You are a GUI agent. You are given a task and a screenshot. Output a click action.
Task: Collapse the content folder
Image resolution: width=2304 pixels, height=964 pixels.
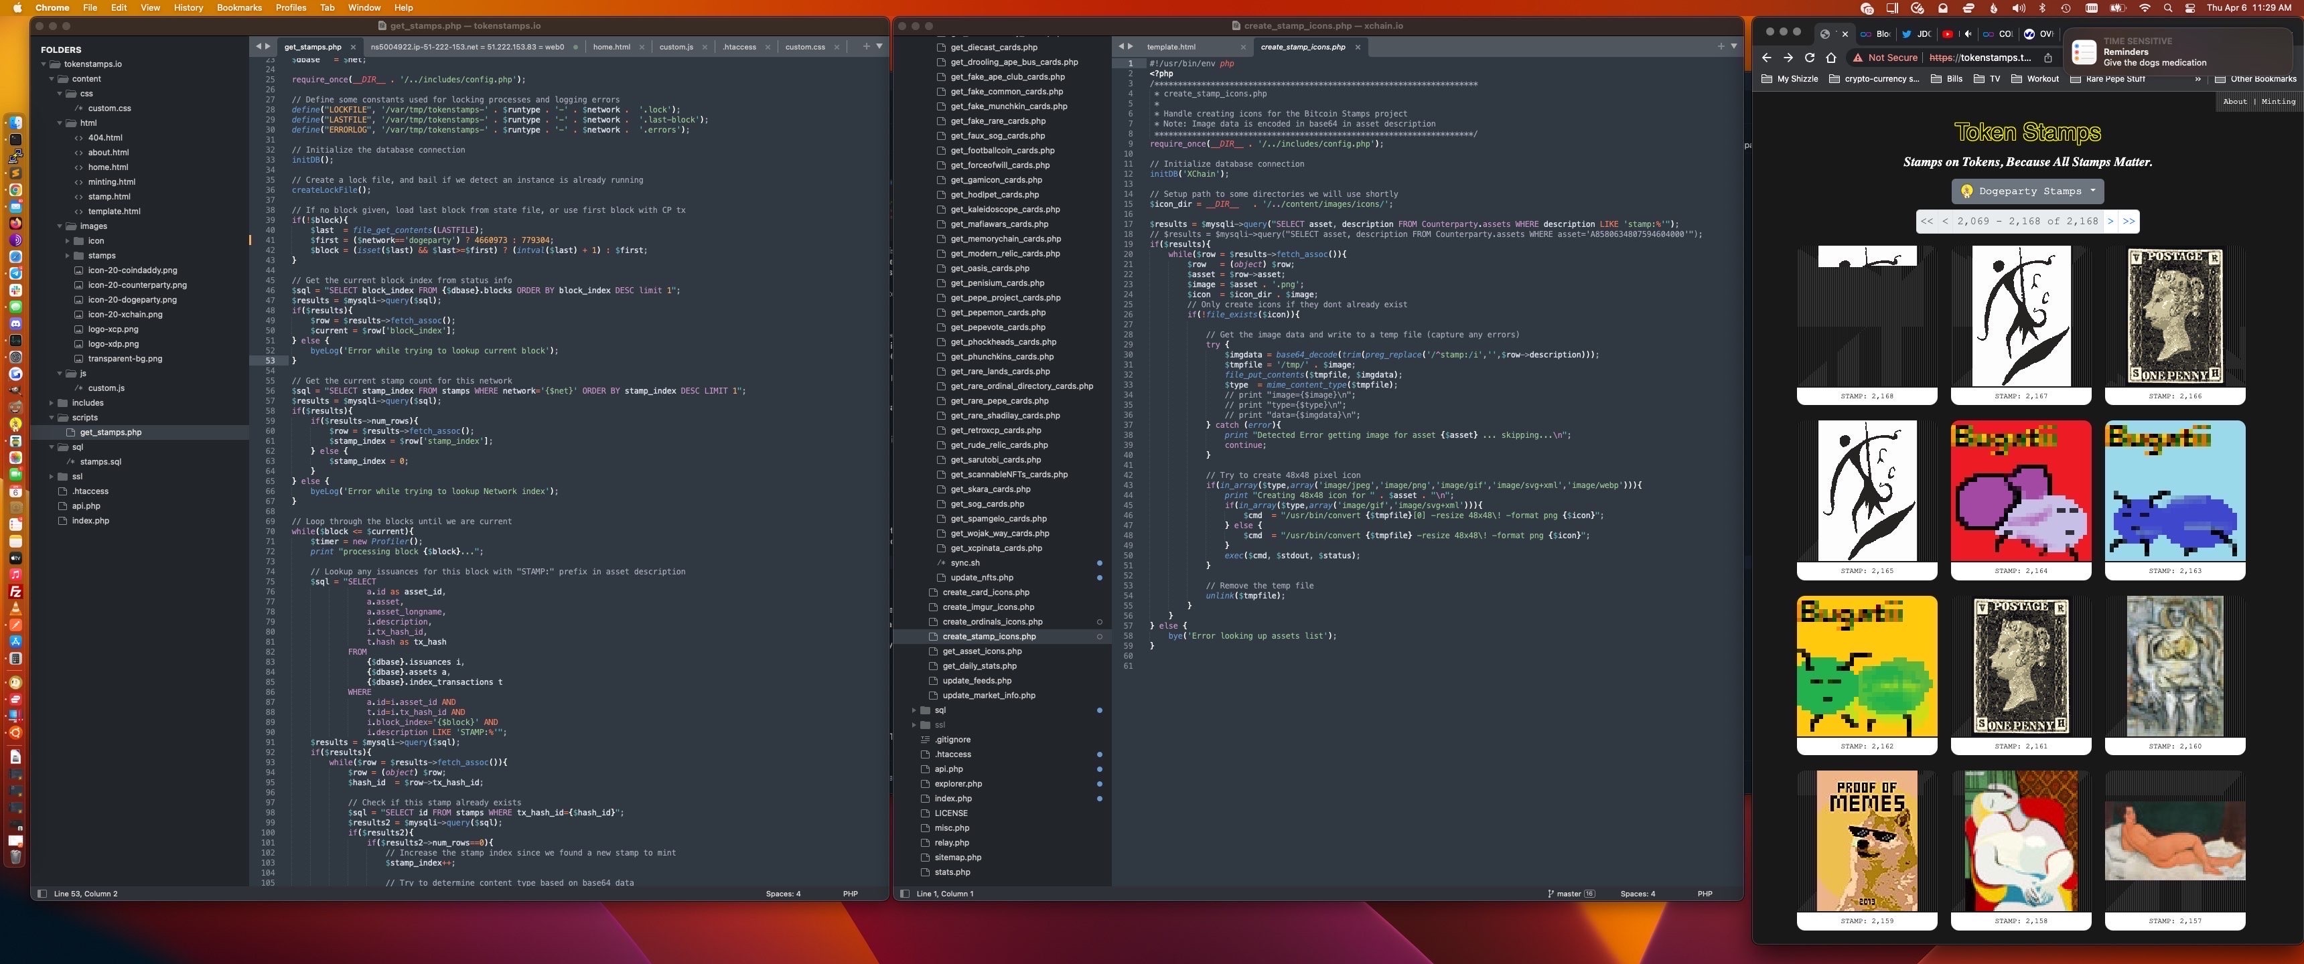coord(52,79)
